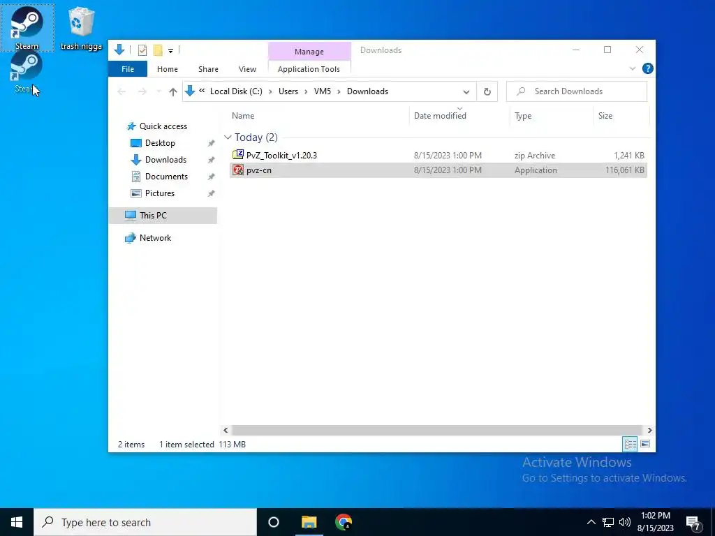
Task: Switch to Large icons view layout
Action: 644,444
